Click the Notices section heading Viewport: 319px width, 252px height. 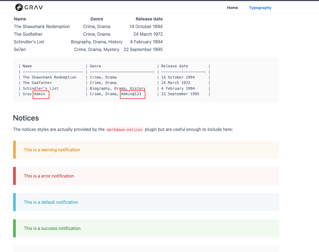[26, 118]
